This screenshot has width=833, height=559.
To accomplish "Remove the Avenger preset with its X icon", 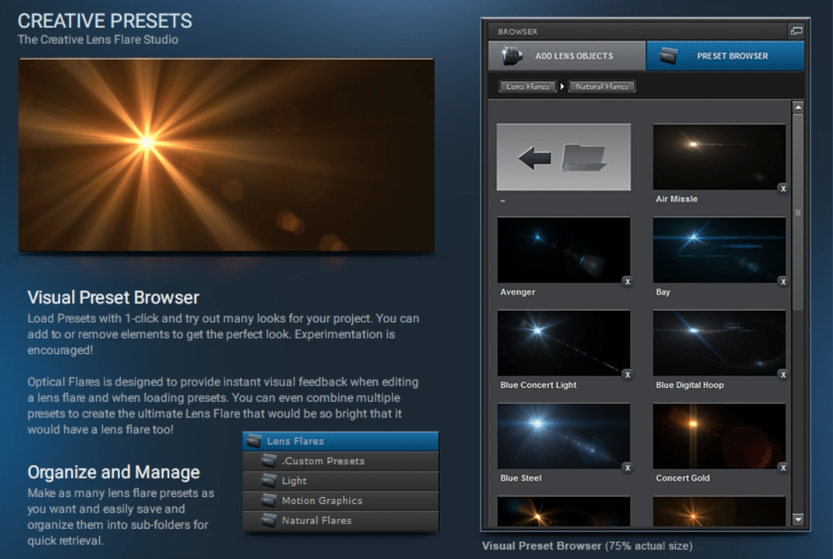I will 627,282.
